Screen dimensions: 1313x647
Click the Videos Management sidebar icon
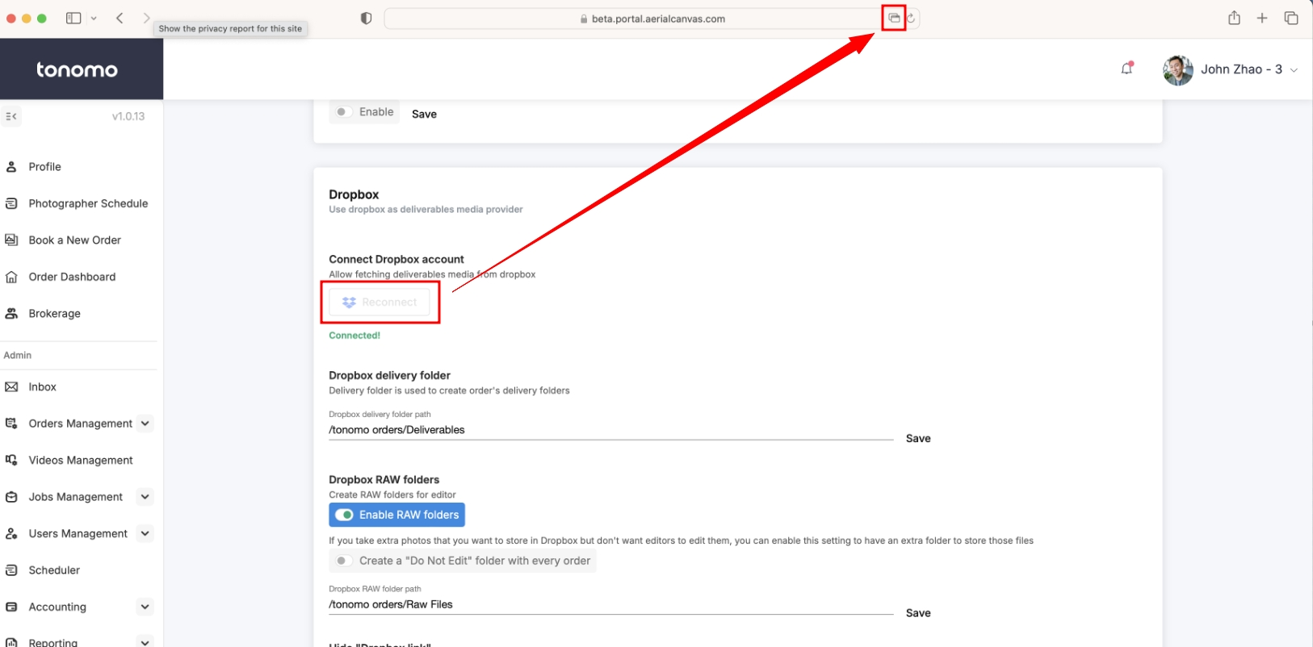11,460
